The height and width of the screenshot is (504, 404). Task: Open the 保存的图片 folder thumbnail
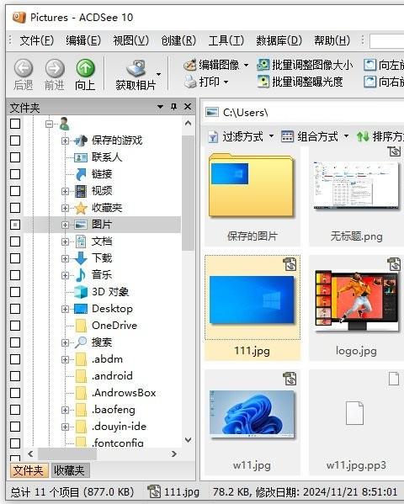(x=252, y=196)
